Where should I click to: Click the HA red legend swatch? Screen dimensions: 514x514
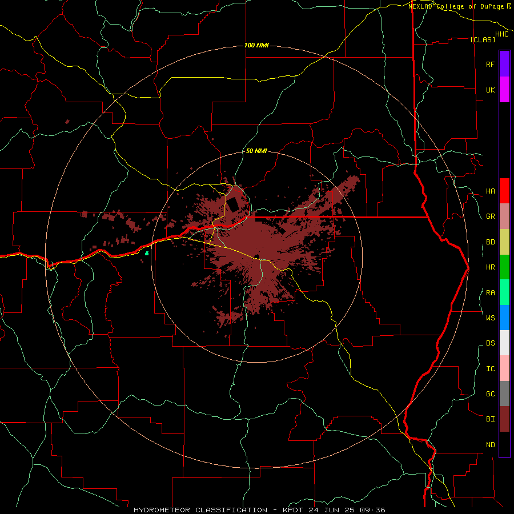point(504,191)
